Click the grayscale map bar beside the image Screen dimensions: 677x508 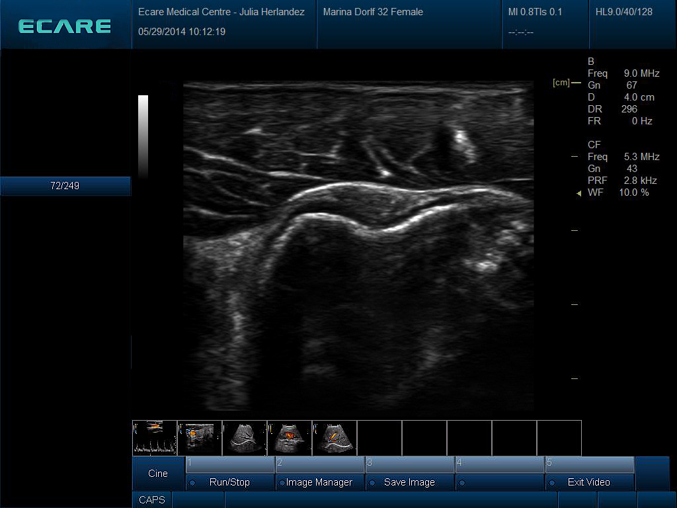(143, 136)
